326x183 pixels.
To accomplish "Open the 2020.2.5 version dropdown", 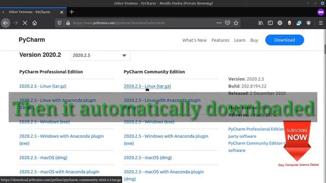I will (100, 55).
